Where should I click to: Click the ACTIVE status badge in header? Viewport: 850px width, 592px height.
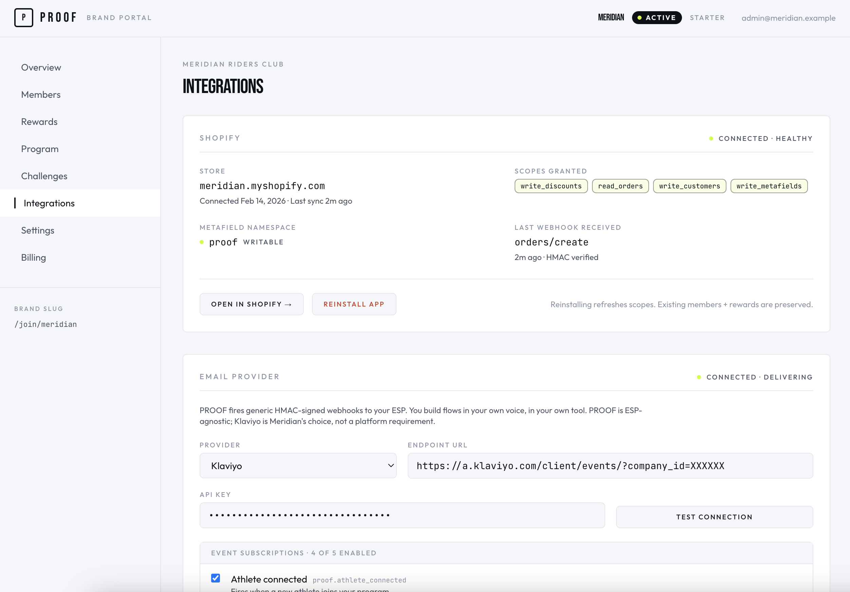pyautogui.click(x=657, y=17)
